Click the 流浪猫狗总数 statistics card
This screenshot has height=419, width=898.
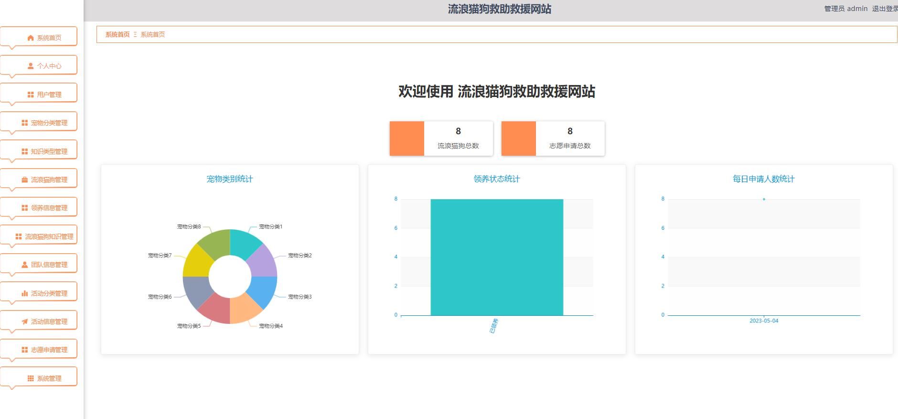click(441, 139)
